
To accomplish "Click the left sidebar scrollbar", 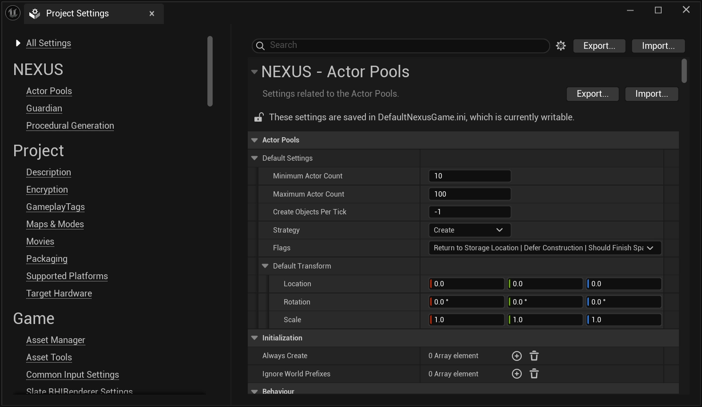I will pos(210,71).
